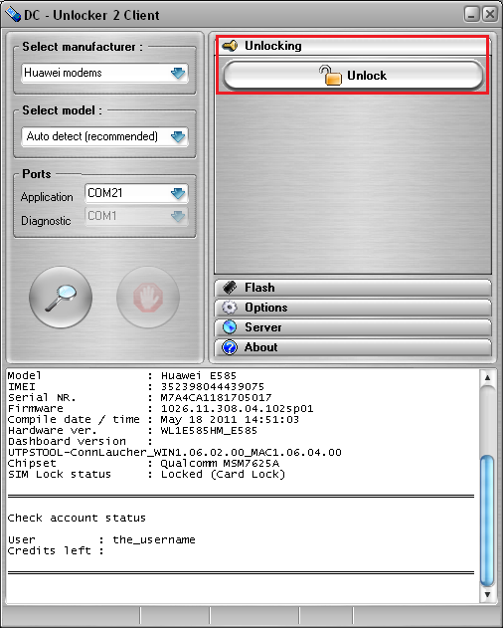Click the Flash chip icon
Image resolution: width=503 pixels, height=628 pixels.
coord(230,288)
